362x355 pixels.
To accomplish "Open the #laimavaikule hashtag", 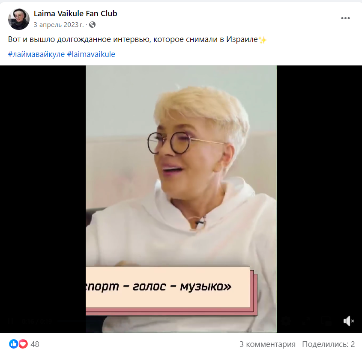I will click(91, 54).
